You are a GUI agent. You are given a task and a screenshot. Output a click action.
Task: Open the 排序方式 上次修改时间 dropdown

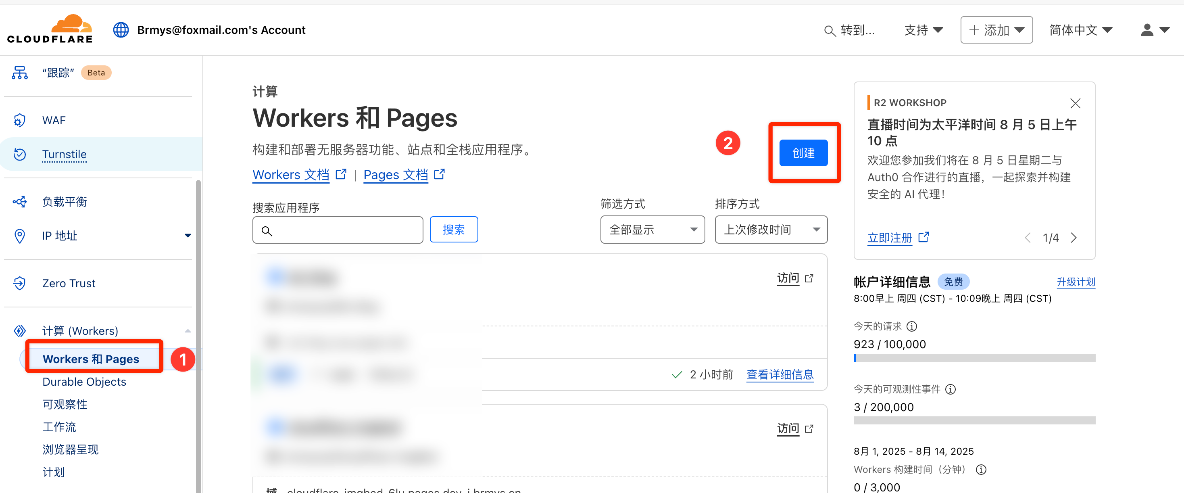tap(771, 230)
